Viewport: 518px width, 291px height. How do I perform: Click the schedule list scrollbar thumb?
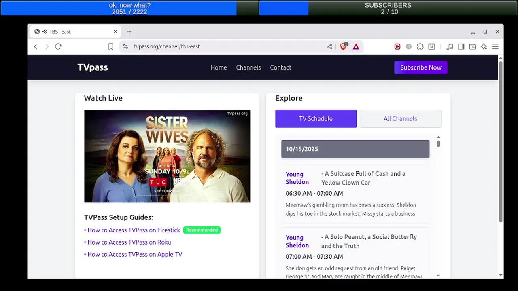pyautogui.click(x=438, y=143)
